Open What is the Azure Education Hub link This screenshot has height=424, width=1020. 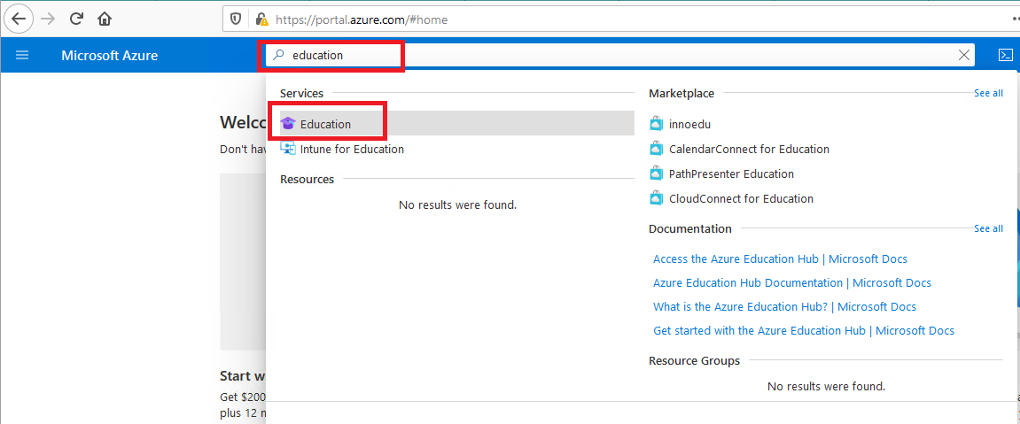pos(784,306)
